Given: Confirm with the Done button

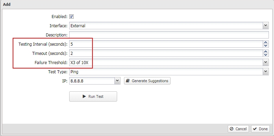Looking at the screenshot, I should 260,129.
